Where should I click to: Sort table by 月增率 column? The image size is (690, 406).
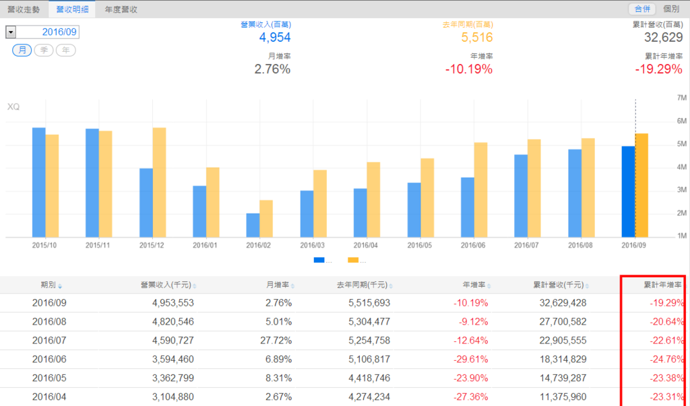280,285
